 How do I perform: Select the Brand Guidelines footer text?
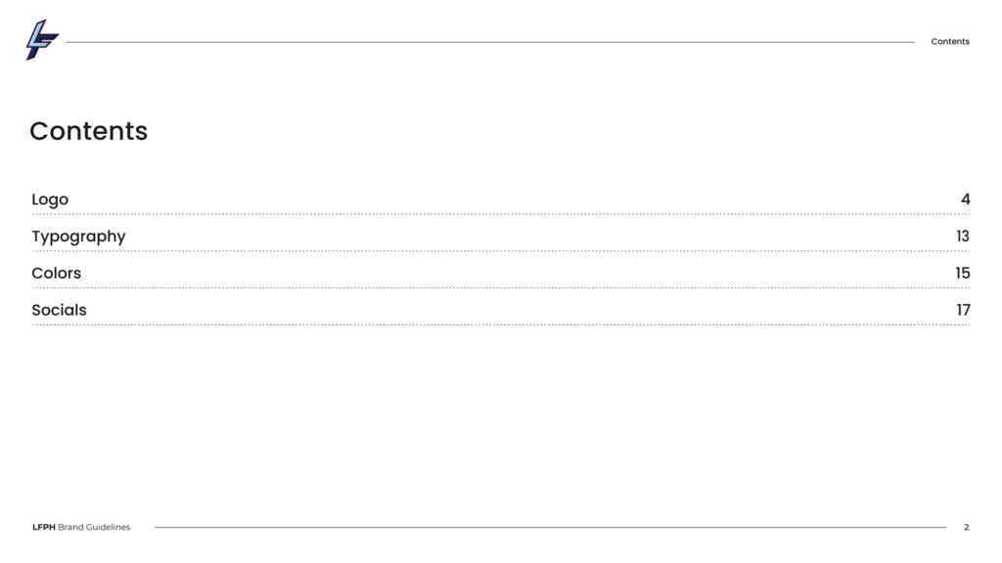point(94,527)
